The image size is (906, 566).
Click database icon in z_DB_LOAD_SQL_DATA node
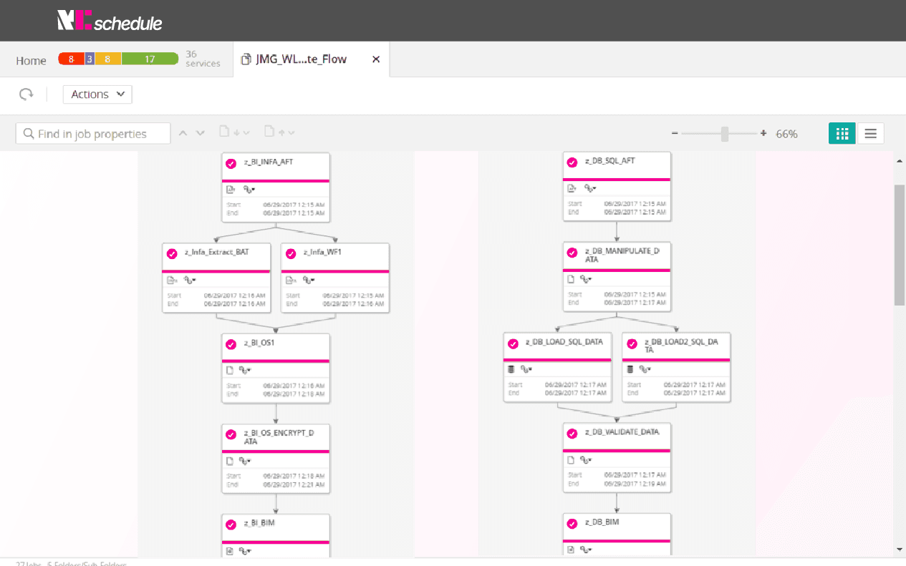click(511, 369)
